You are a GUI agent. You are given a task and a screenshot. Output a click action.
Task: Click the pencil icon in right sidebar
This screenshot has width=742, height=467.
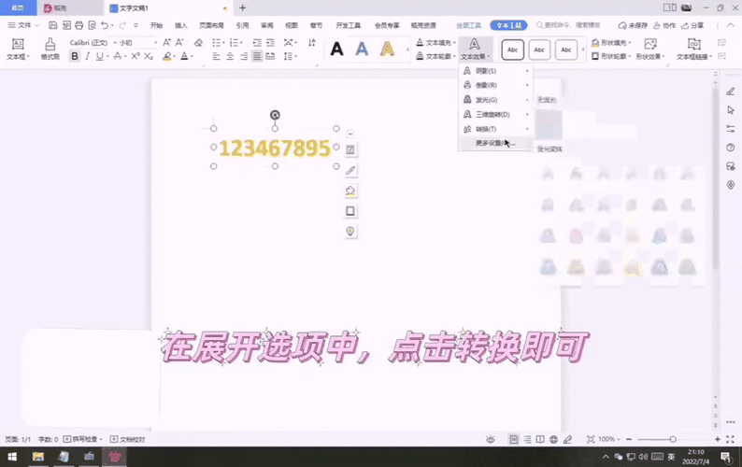pyautogui.click(x=731, y=92)
